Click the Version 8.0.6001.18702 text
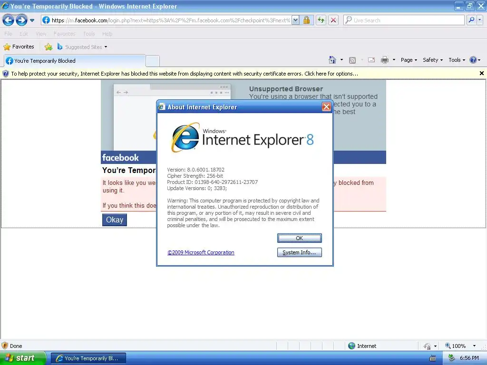The width and height of the screenshot is (487, 365). pyautogui.click(x=195, y=170)
